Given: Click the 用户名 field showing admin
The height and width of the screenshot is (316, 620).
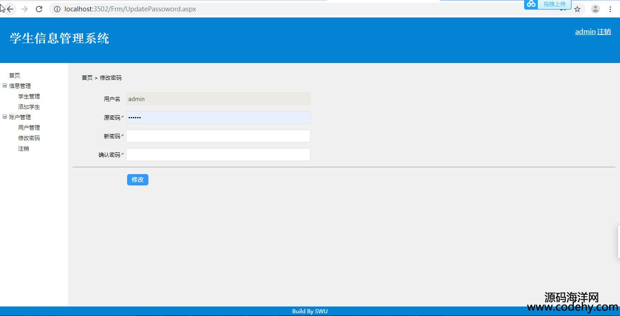Looking at the screenshot, I should tap(218, 99).
